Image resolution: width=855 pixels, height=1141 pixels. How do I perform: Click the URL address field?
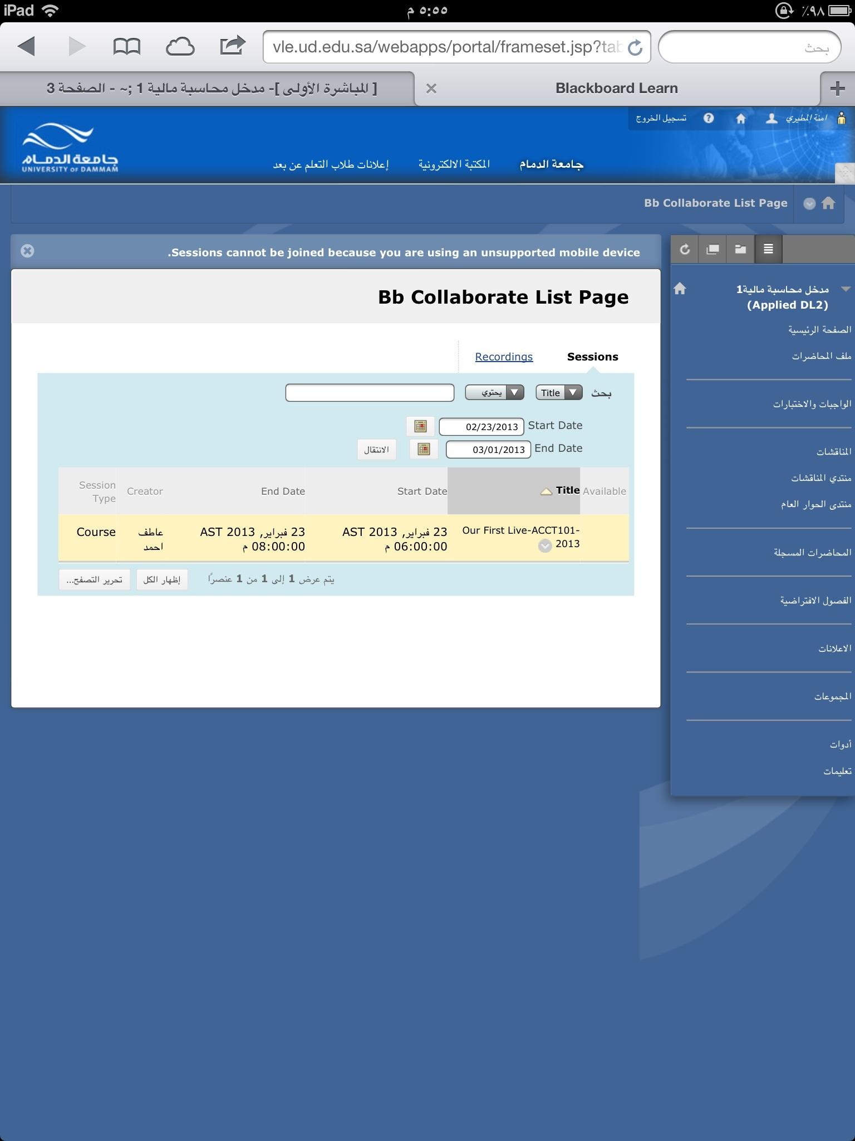(x=456, y=47)
